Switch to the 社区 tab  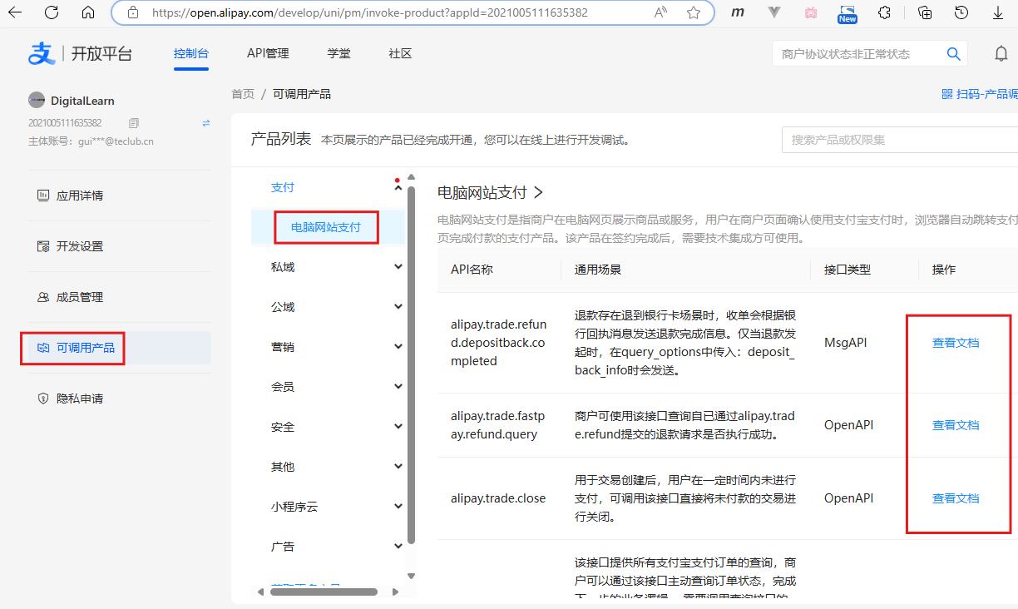click(400, 54)
